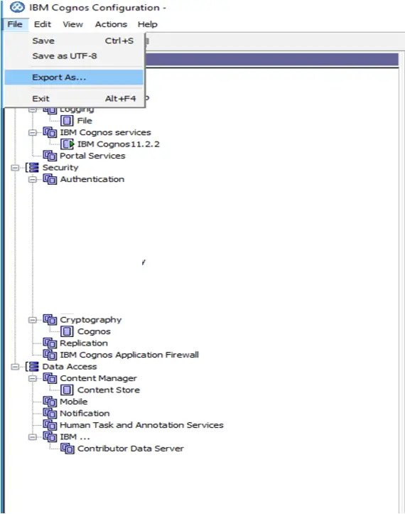Click the Replication node icon

pos(50,343)
